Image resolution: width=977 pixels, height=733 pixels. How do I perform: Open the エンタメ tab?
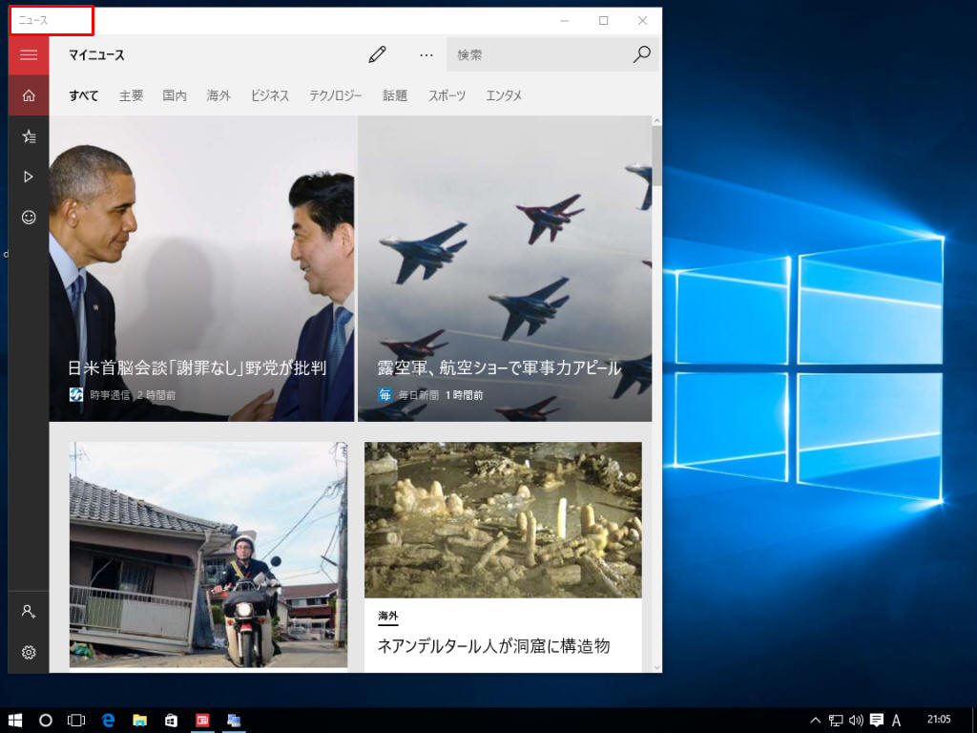(504, 95)
